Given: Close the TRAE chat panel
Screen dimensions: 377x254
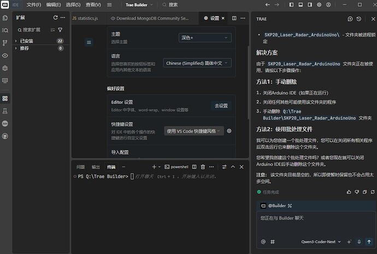Looking at the screenshot, I should pos(373,19).
